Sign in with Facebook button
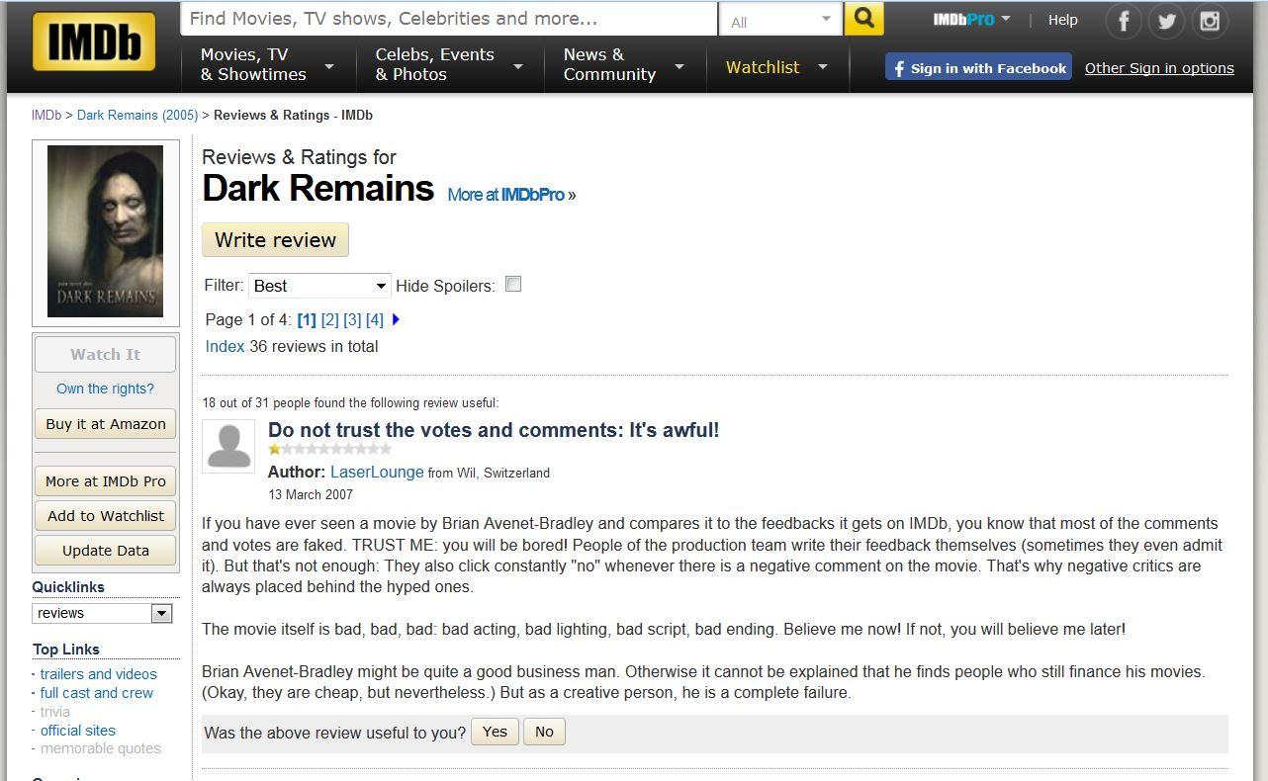Screen dimensions: 1268x781 [x=978, y=67]
